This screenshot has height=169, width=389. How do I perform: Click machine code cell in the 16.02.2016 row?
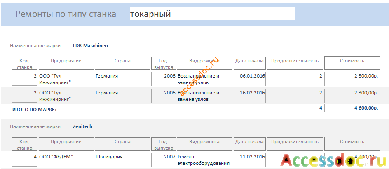(x=25, y=96)
